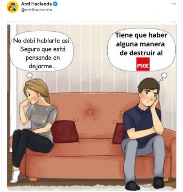The image size is (183, 192).
Task: Open the Anti Hacienda profile avatar
Action: tap(13, 7)
